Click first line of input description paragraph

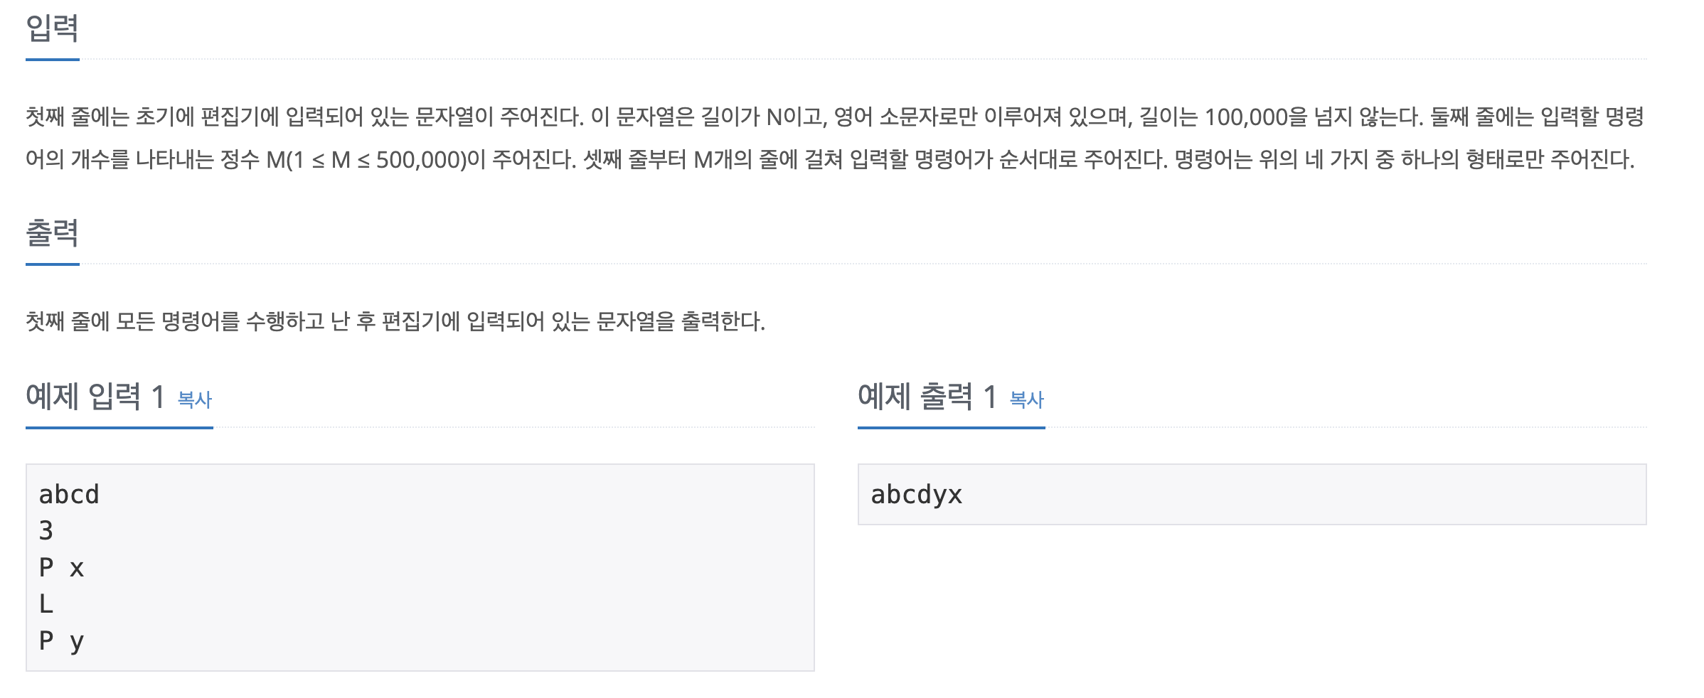click(835, 117)
